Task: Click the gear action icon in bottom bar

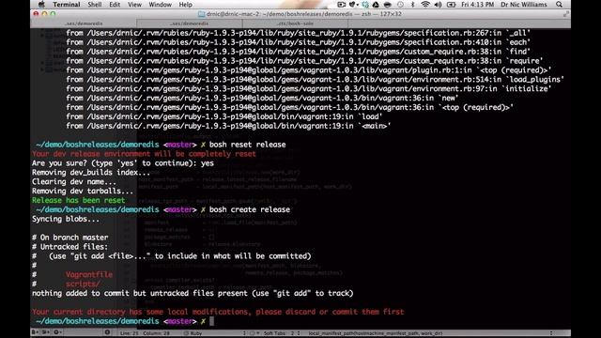Action: pyautogui.click(x=57, y=332)
